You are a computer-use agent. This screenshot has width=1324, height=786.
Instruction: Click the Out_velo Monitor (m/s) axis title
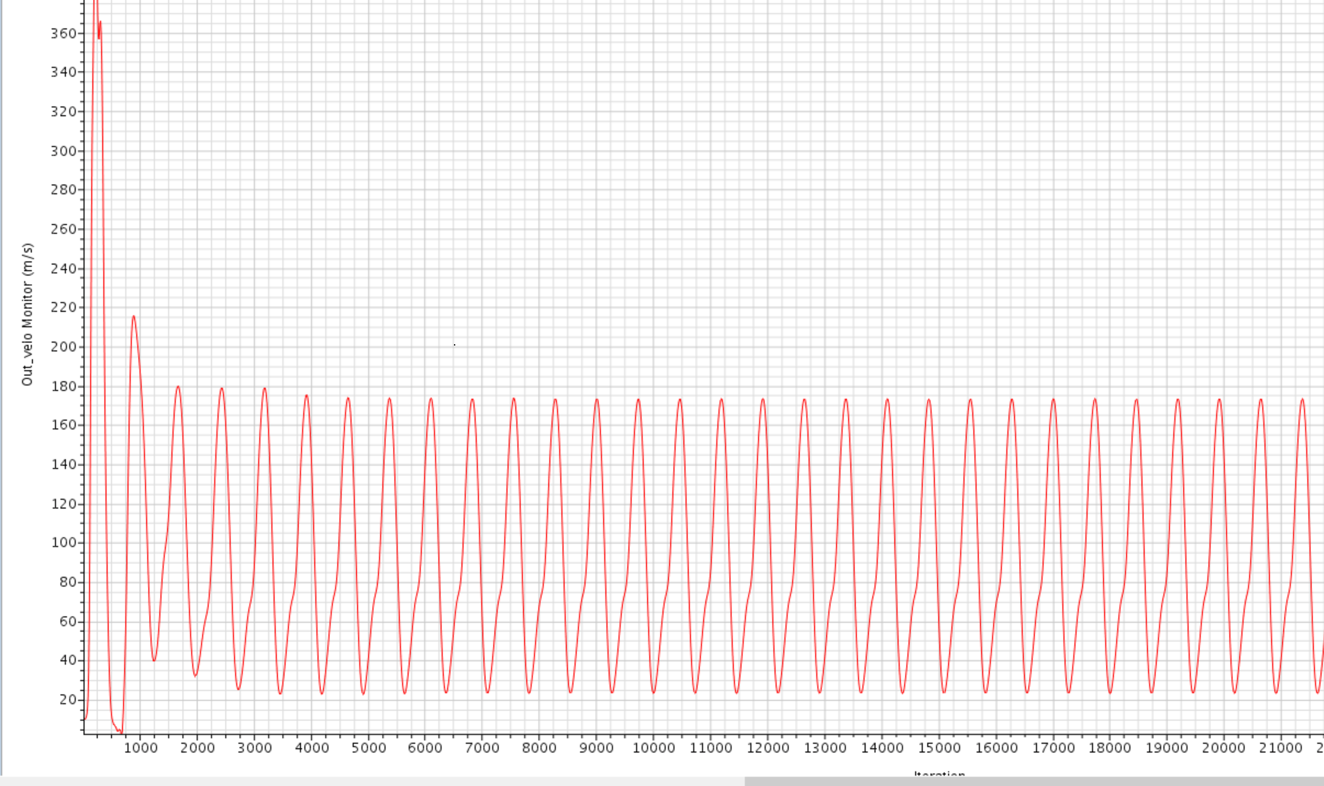28,315
